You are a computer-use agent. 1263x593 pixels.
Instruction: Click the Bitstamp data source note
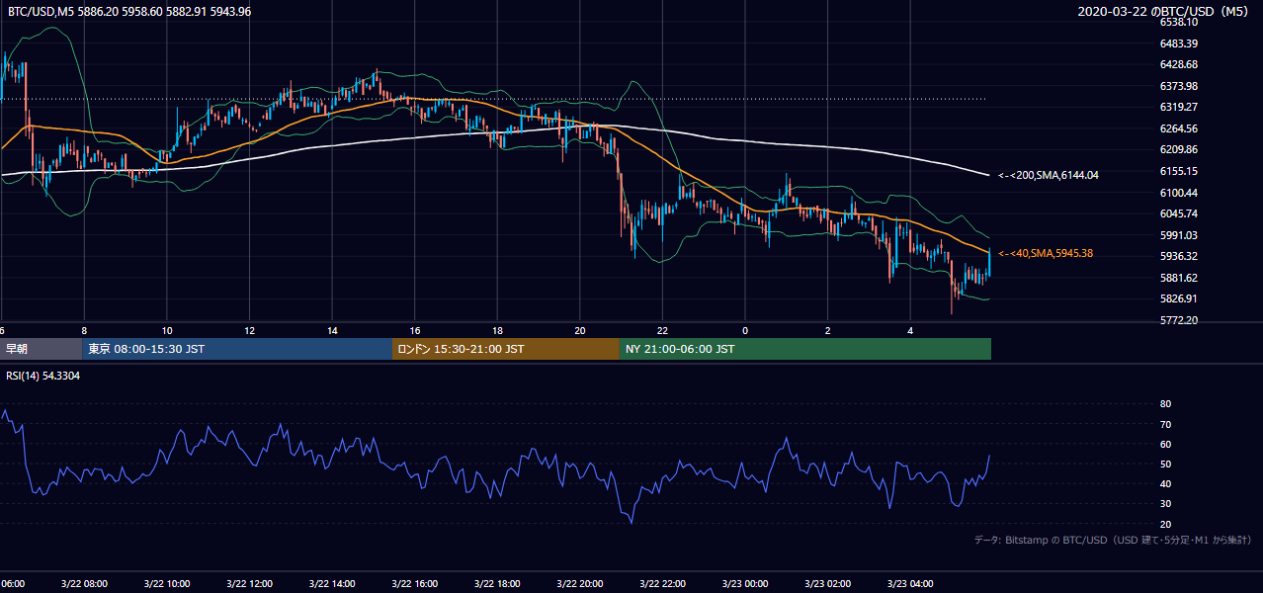click(x=1113, y=540)
